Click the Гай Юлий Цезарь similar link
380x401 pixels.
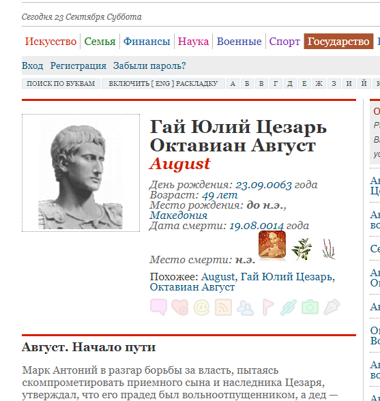pyautogui.click(x=287, y=277)
